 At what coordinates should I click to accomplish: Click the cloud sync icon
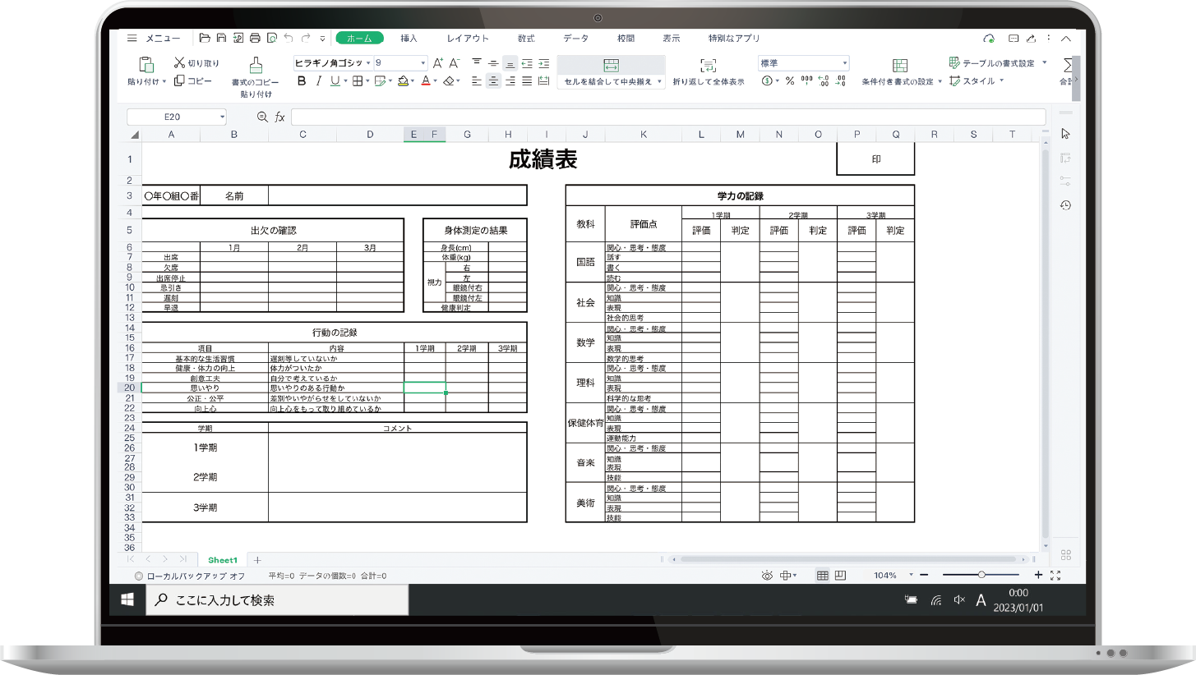point(990,39)
